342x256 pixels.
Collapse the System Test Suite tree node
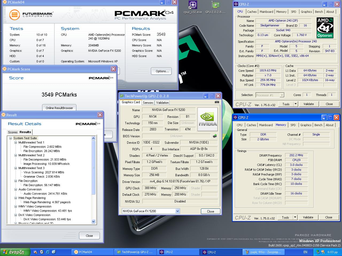click(x=11, y=138)
